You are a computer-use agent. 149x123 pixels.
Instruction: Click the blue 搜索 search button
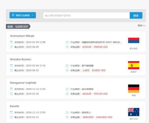[x=136, y=16]
